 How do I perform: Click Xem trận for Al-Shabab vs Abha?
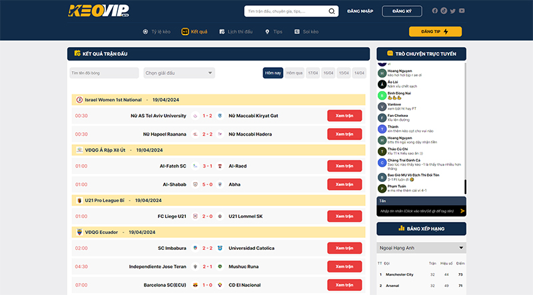click(x=344, y=185)
